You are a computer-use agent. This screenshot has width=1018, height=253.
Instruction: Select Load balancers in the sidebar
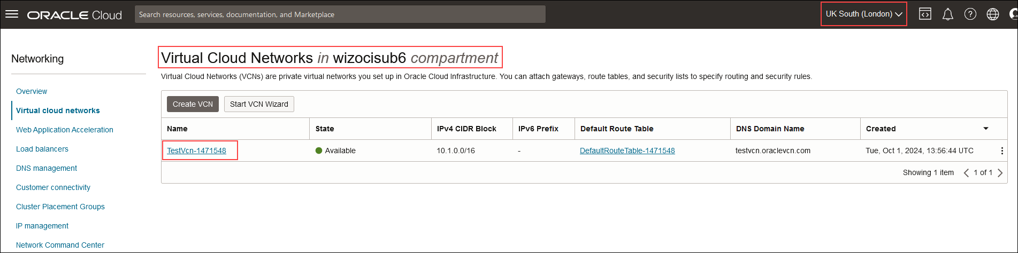[42, 149]
